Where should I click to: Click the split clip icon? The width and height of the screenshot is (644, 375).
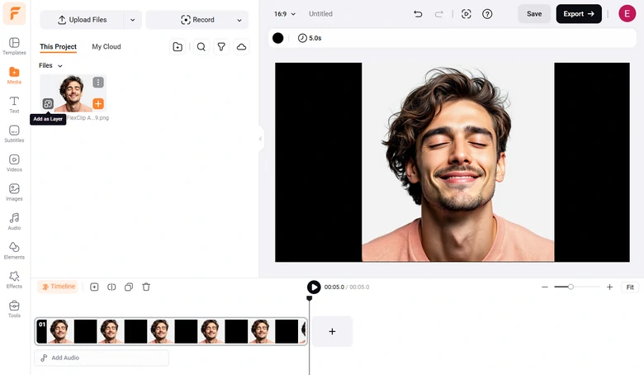111,287
